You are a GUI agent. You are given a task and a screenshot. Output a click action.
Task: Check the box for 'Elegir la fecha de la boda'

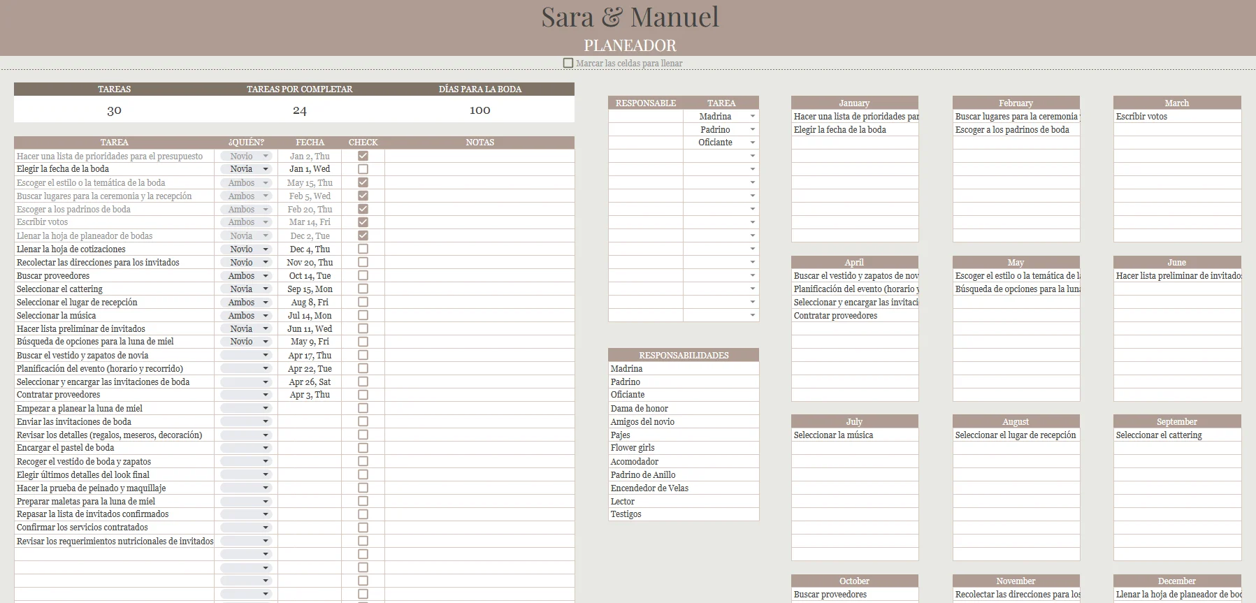click(x=363, y=169)
